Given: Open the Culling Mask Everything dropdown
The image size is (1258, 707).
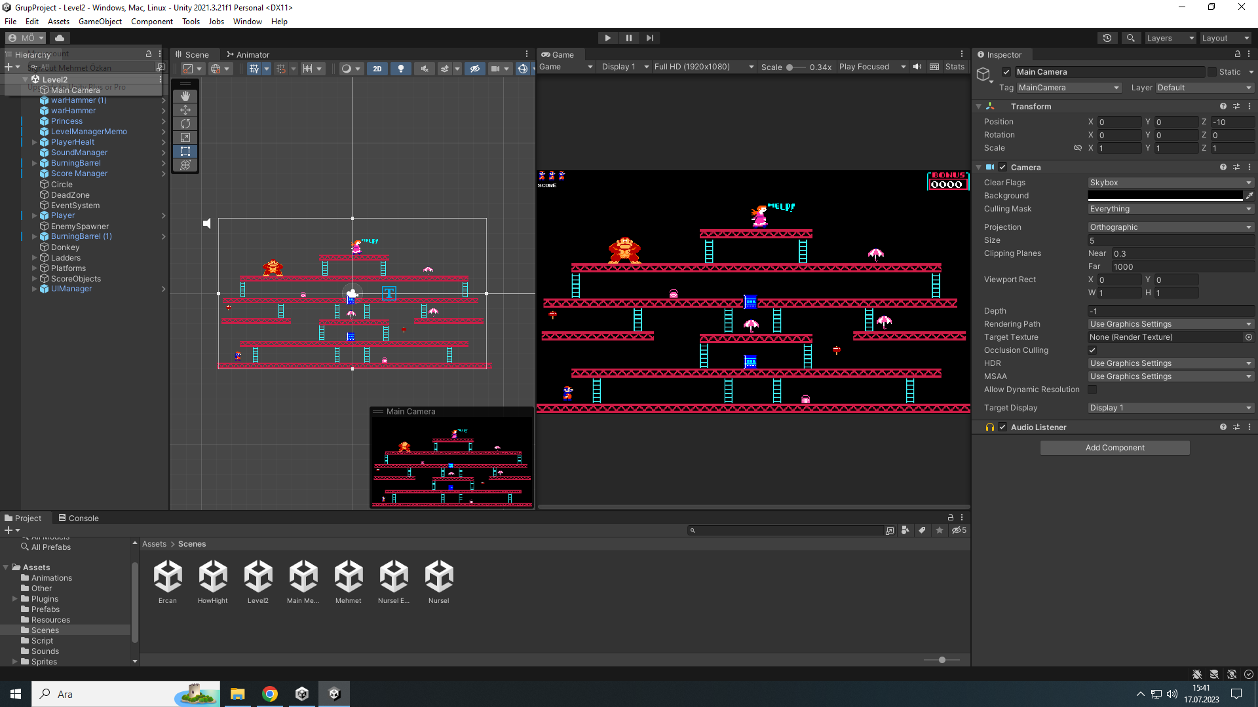Looking at the screenshot, I should point(1170,209).
